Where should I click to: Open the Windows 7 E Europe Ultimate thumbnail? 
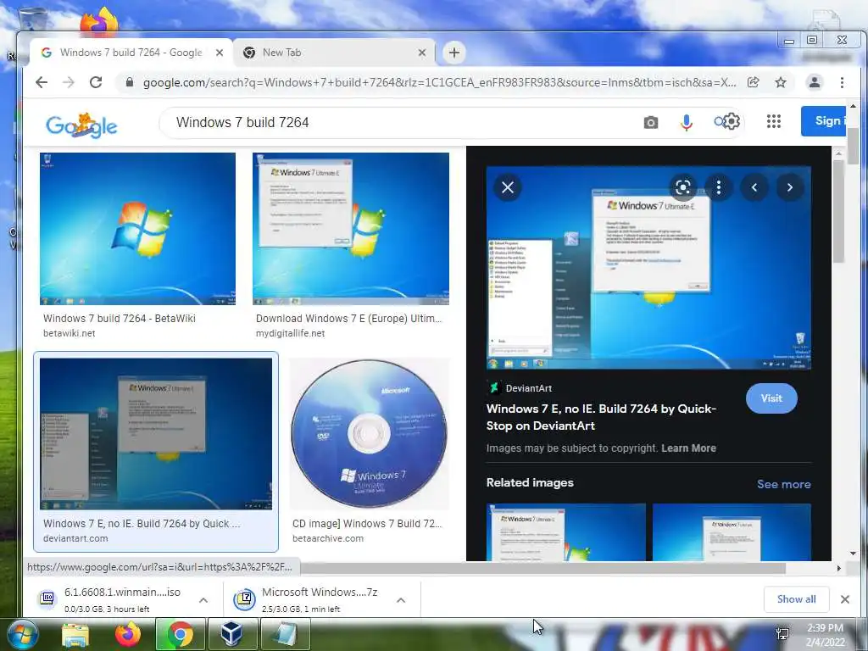(x=351, y=229)
